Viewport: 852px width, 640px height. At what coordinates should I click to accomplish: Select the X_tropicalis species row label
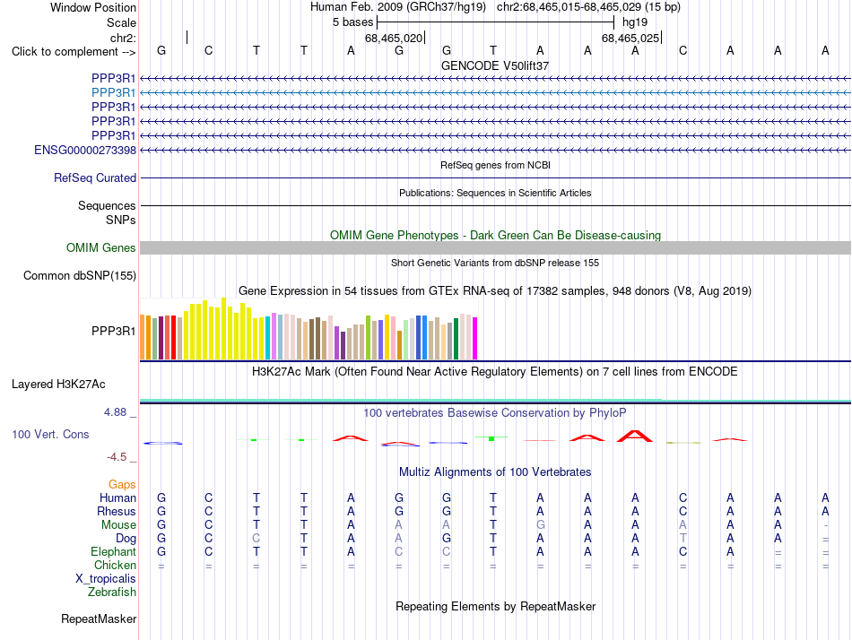pyautogui.click(x=106, y=579)
